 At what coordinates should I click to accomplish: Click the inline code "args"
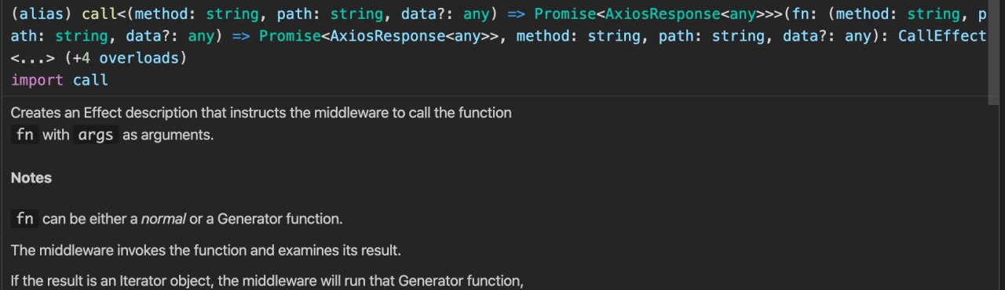[97, 135]
